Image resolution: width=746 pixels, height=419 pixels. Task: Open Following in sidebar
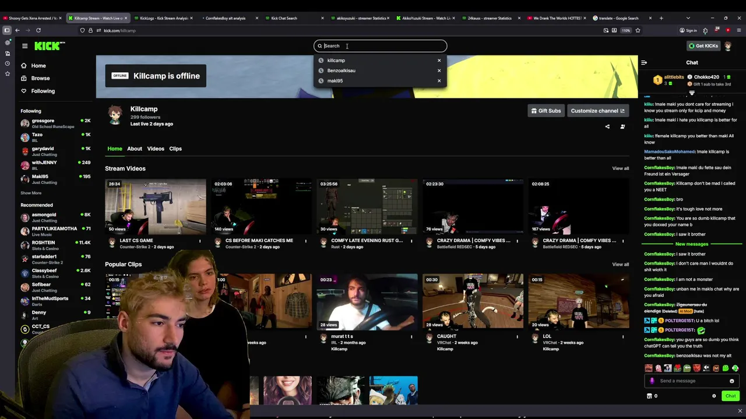coord(43,91)
